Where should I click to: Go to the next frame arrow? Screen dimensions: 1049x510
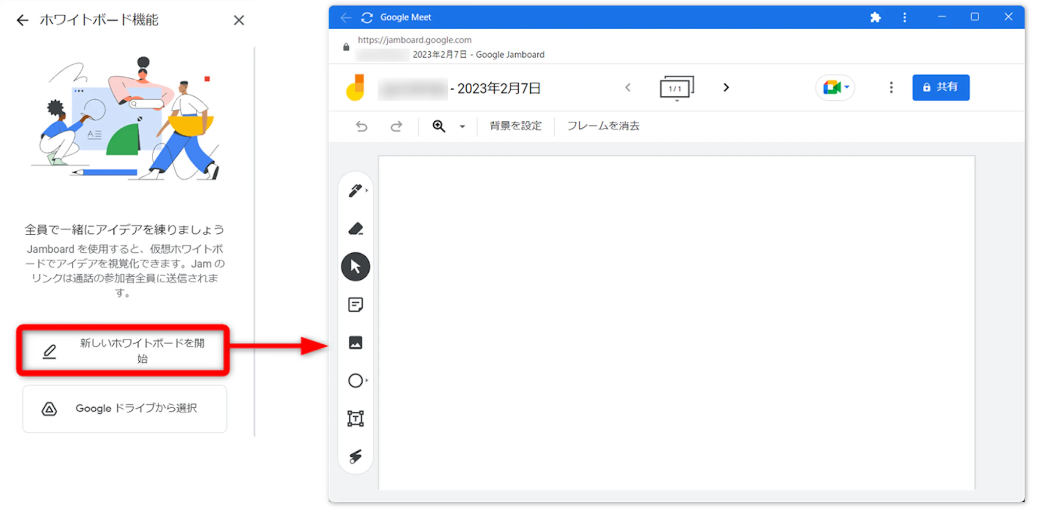pos(726,87)
